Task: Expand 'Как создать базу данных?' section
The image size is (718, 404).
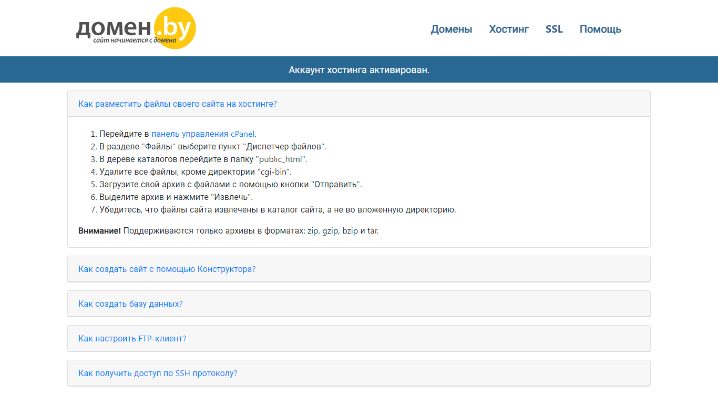Action: tap(130, 304)
